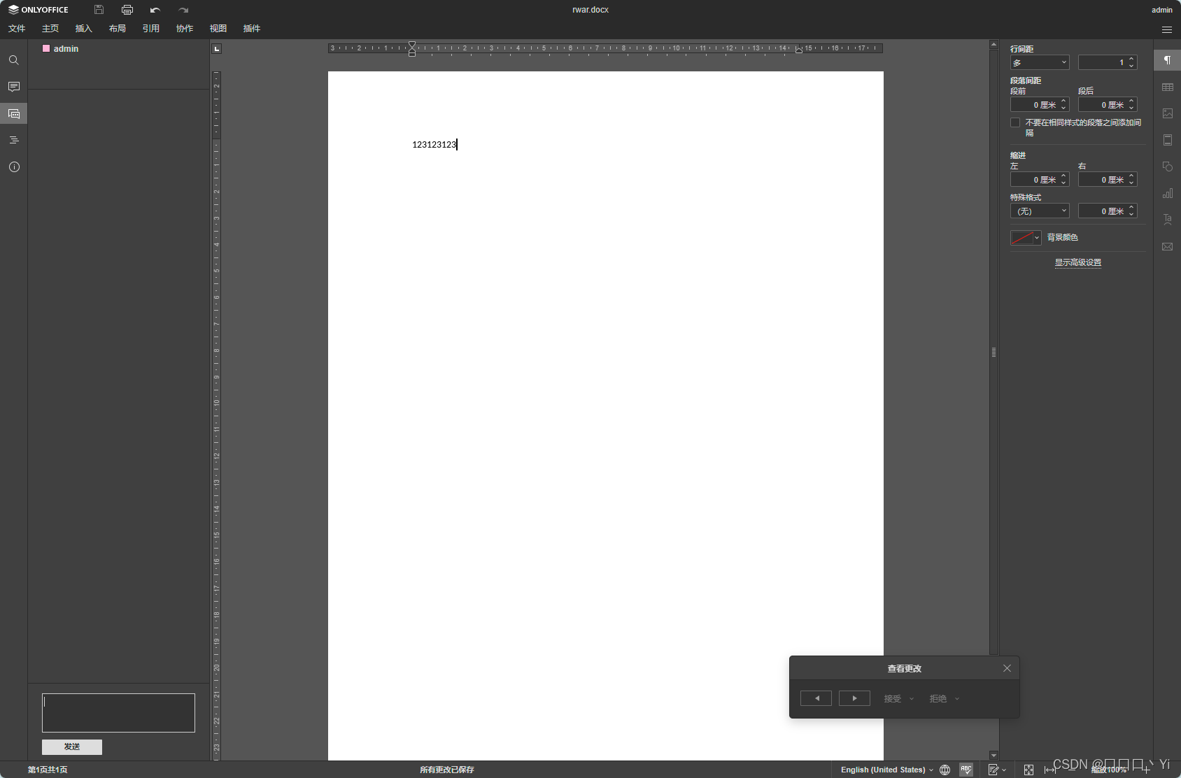Open the Chat panel icon
1181x778 pixels.
tap(13, 113)
